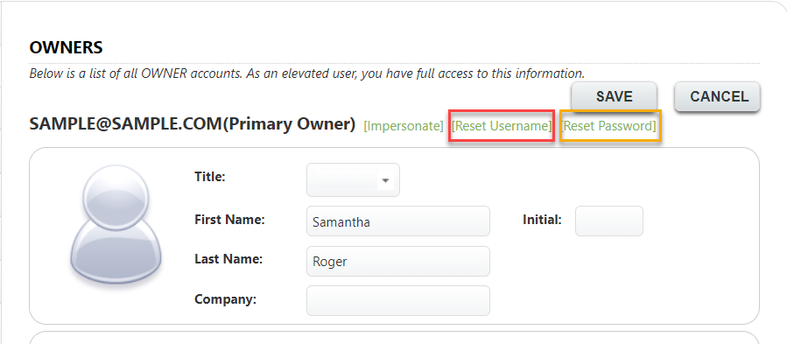This screenshot has width=787, height=344.
Task: Click inside the blank Title combo box
Action: pyautogui.click(x=353, y=179)
